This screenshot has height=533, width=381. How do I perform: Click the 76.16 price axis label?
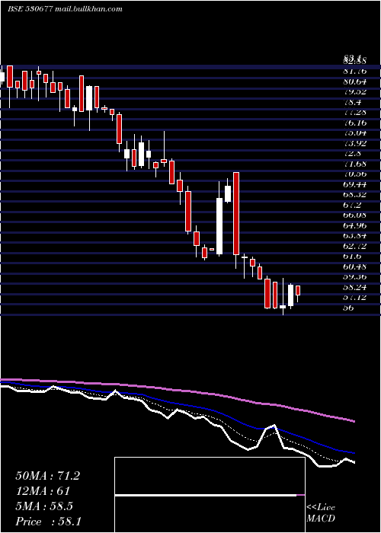point(355,123)
